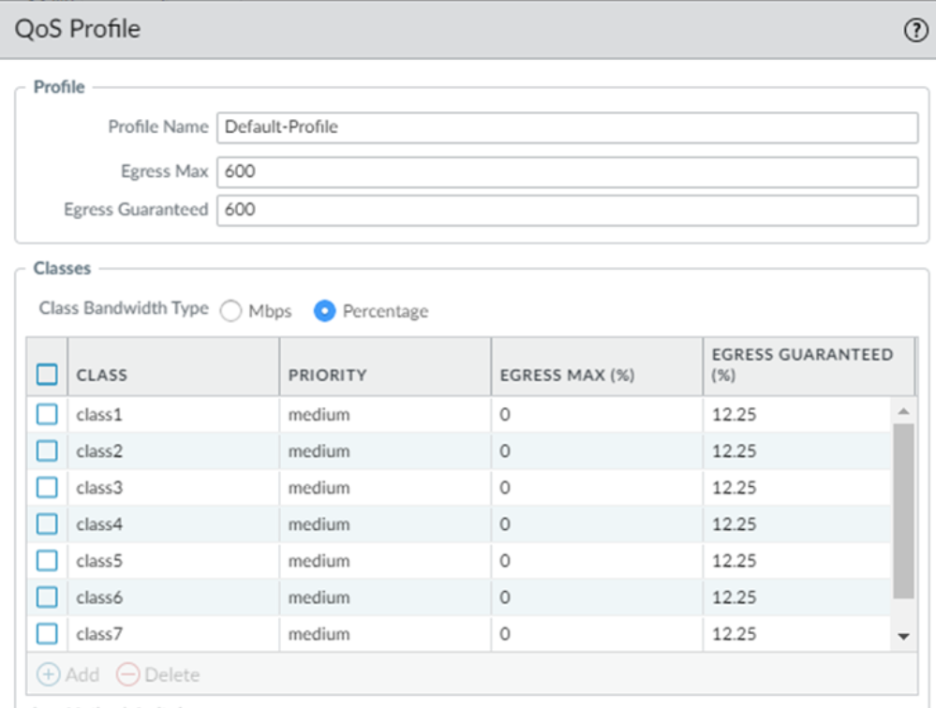Click the Profile Name input field
Screen dimensions: 936x708
tap(567, 127)
